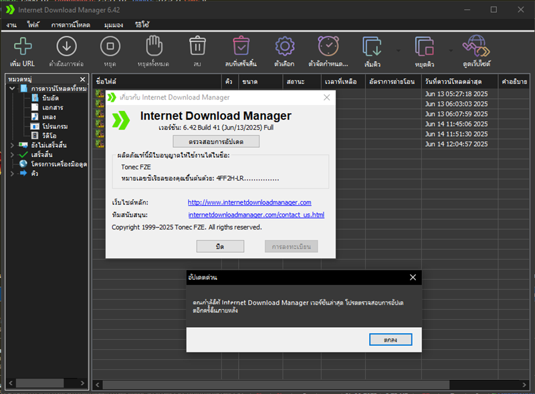Select the วิดีโอ category icon
This screenshot has width=535, height=394.
point(35,136)
